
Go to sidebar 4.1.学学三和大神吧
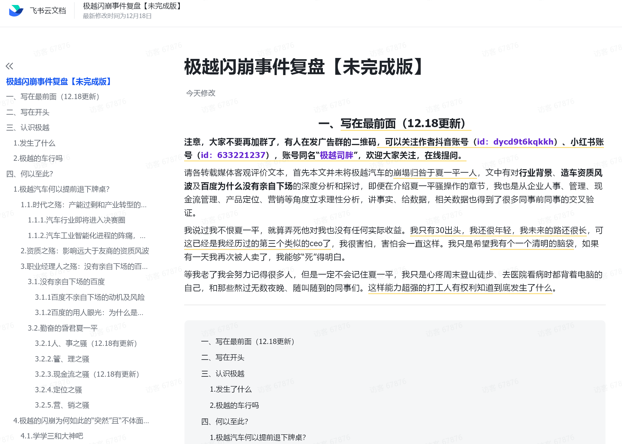pos(52,436)
